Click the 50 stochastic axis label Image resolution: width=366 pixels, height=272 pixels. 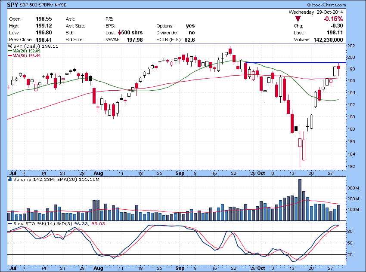coord(350,243)
